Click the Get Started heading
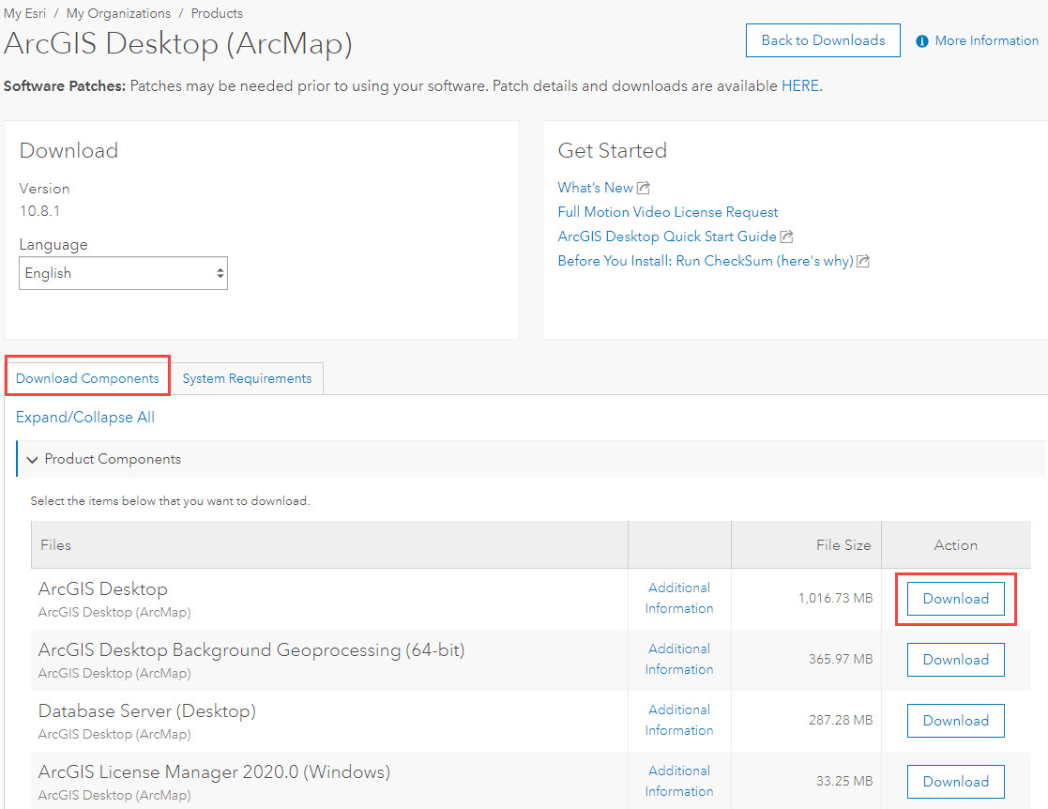 (613, 150)
